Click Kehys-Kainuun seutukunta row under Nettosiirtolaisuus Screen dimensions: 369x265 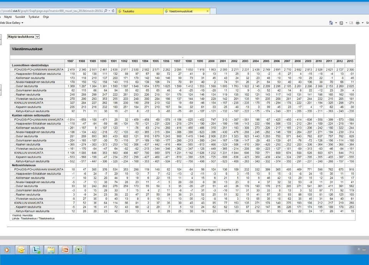pyautogui.click(x=32, y=211)
